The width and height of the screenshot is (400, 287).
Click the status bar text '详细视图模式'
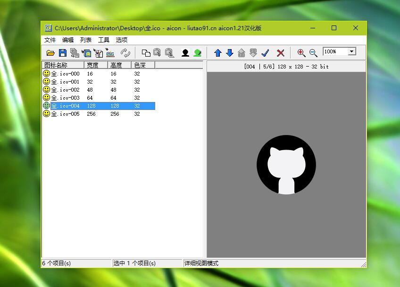tap(201, 263)
